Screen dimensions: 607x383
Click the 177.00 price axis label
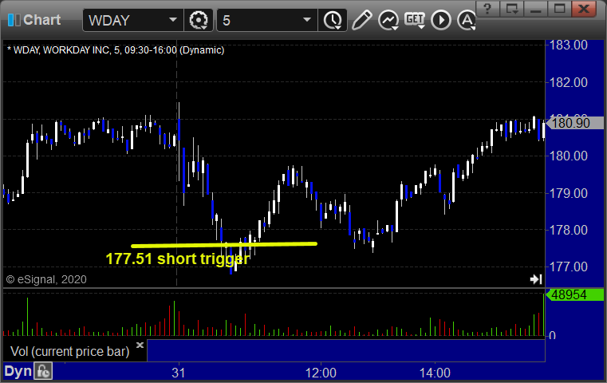(568, 267)
